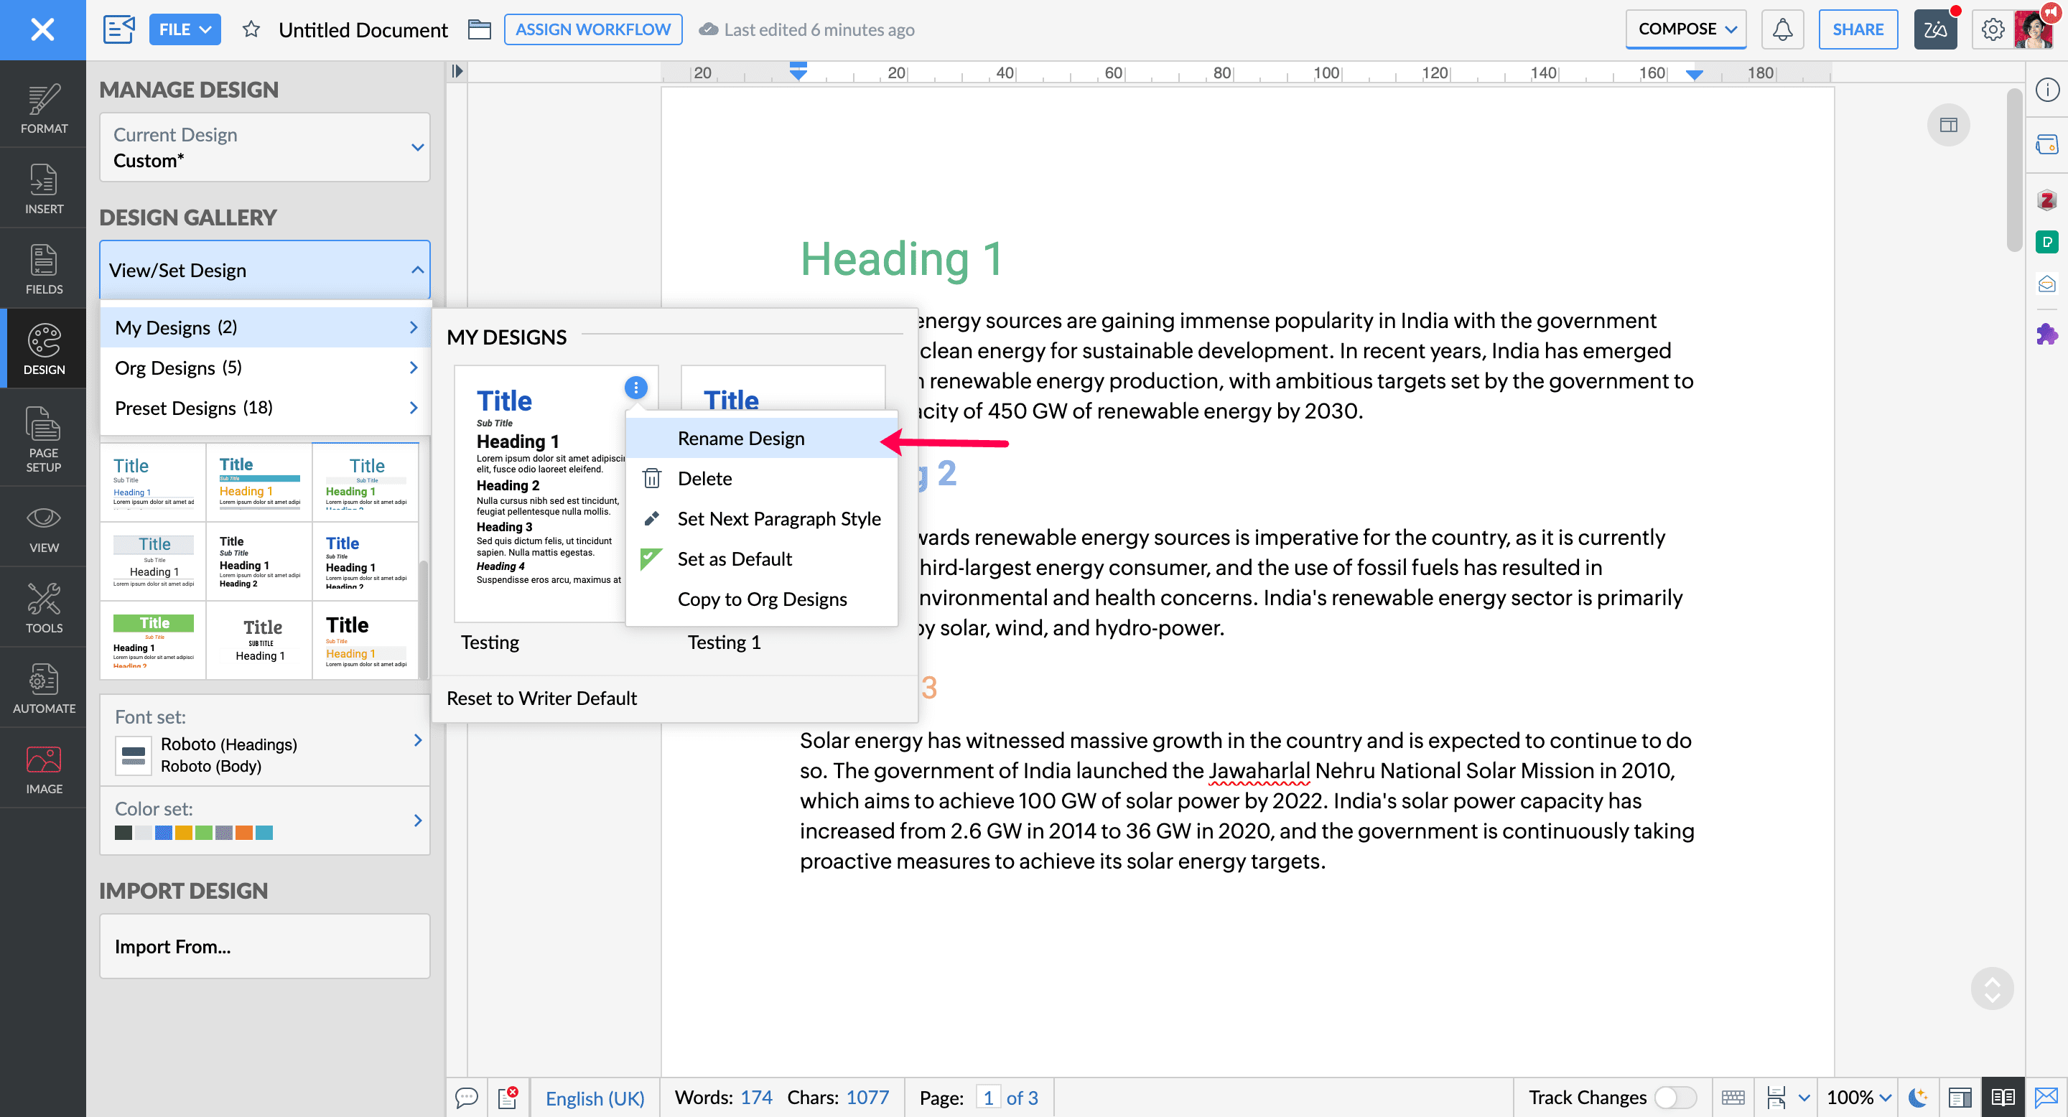Click Reset to Writer Default
The height and width of the screenshot is (1117, 2068).
541,698
